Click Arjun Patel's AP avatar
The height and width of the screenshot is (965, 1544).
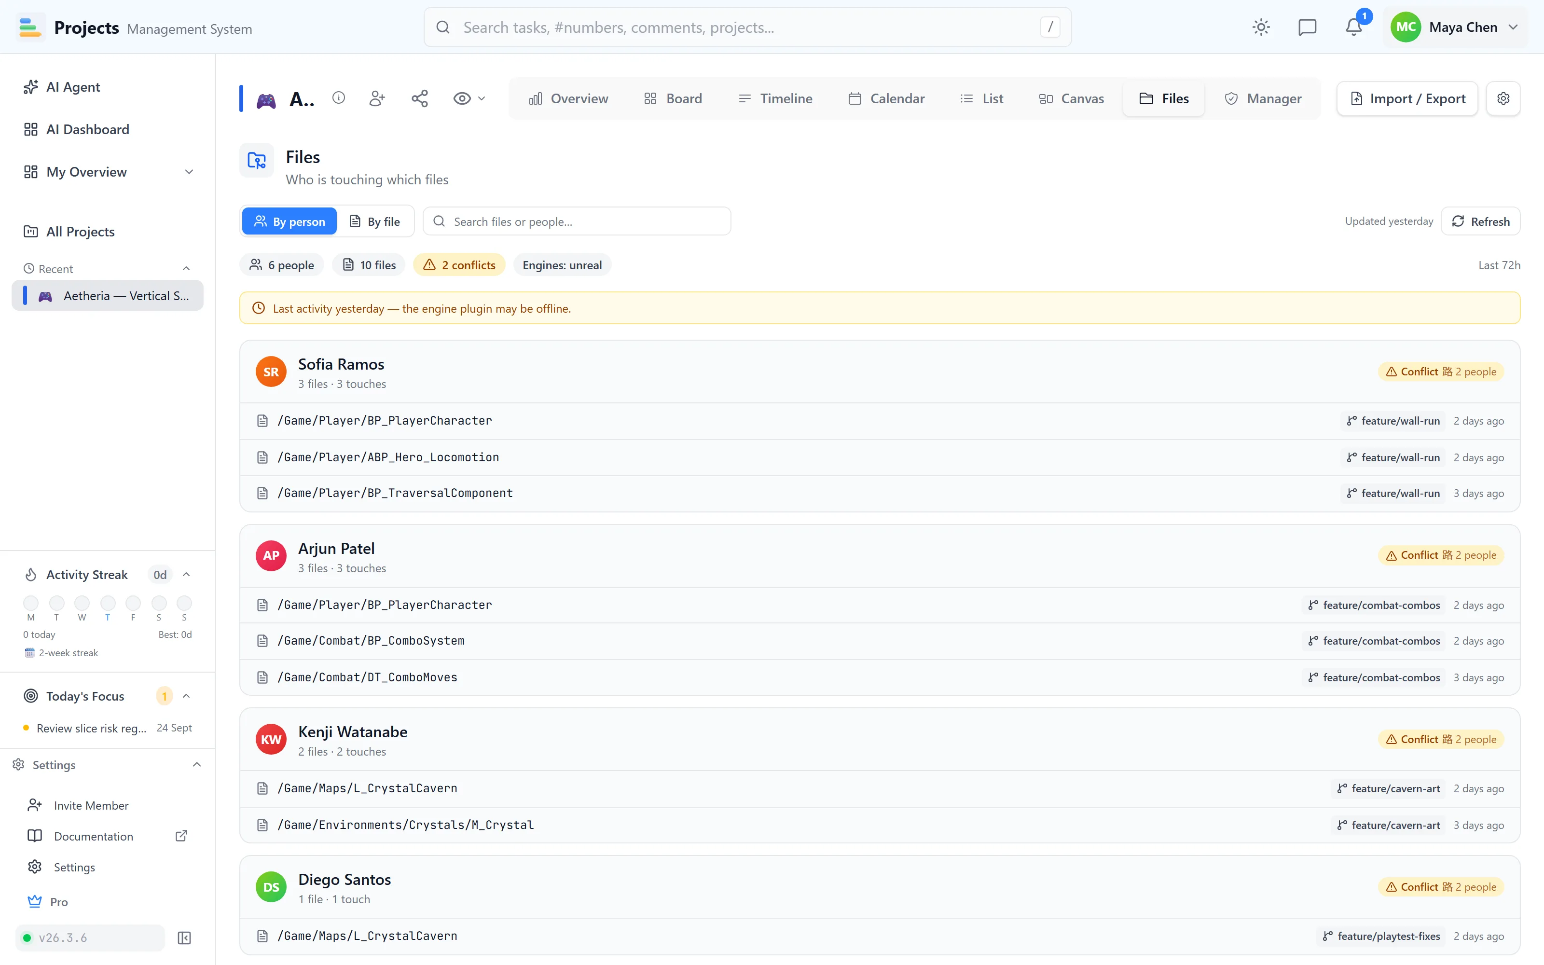(271, 556)
